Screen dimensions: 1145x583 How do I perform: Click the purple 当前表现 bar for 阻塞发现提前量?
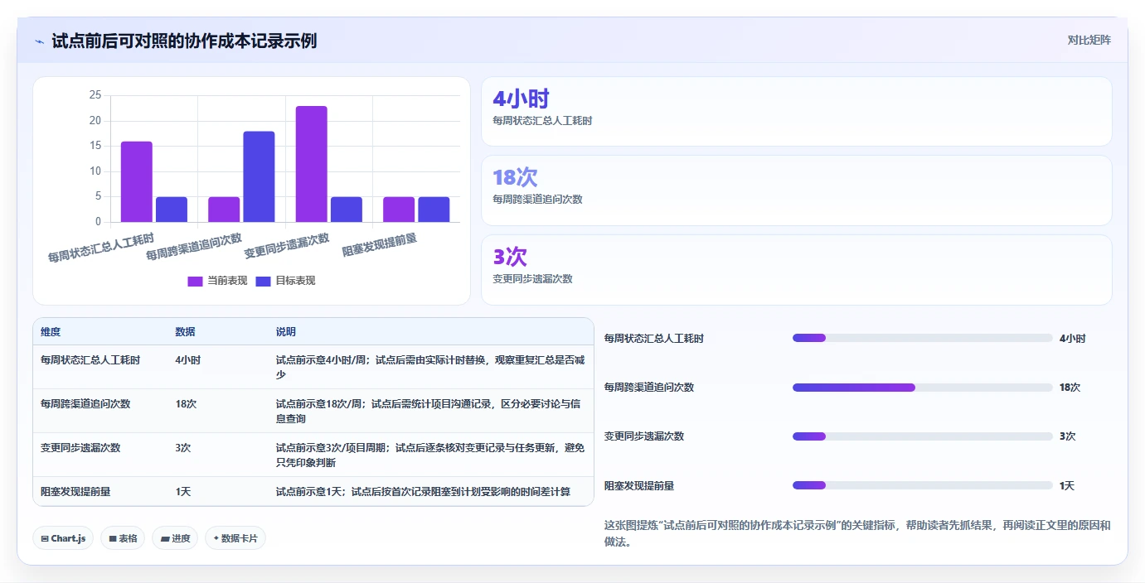399,210
